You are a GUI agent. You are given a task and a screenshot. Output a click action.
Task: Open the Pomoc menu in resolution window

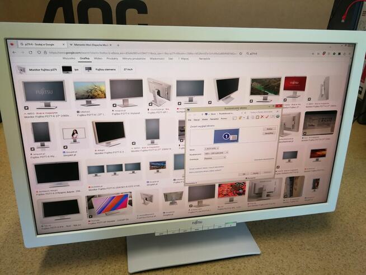[x=224, y=119]
